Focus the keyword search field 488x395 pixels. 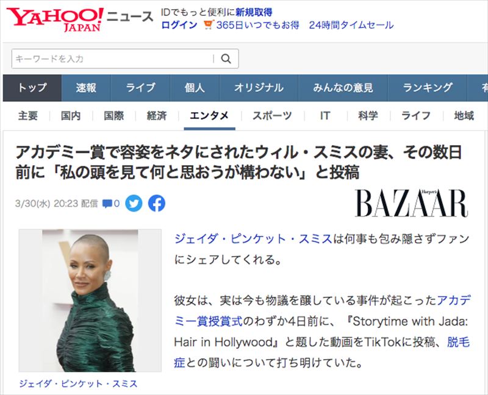[113, 59]
